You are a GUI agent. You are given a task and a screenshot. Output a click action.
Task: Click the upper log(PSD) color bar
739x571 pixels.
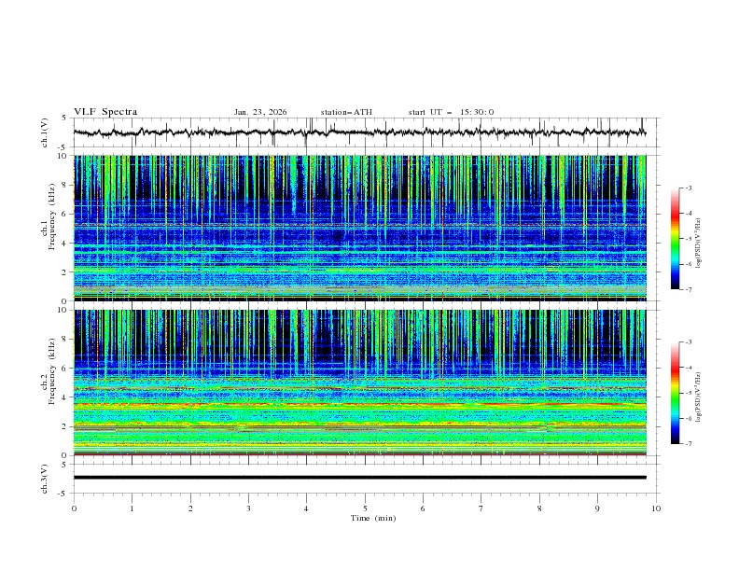(x=675, y=239)
